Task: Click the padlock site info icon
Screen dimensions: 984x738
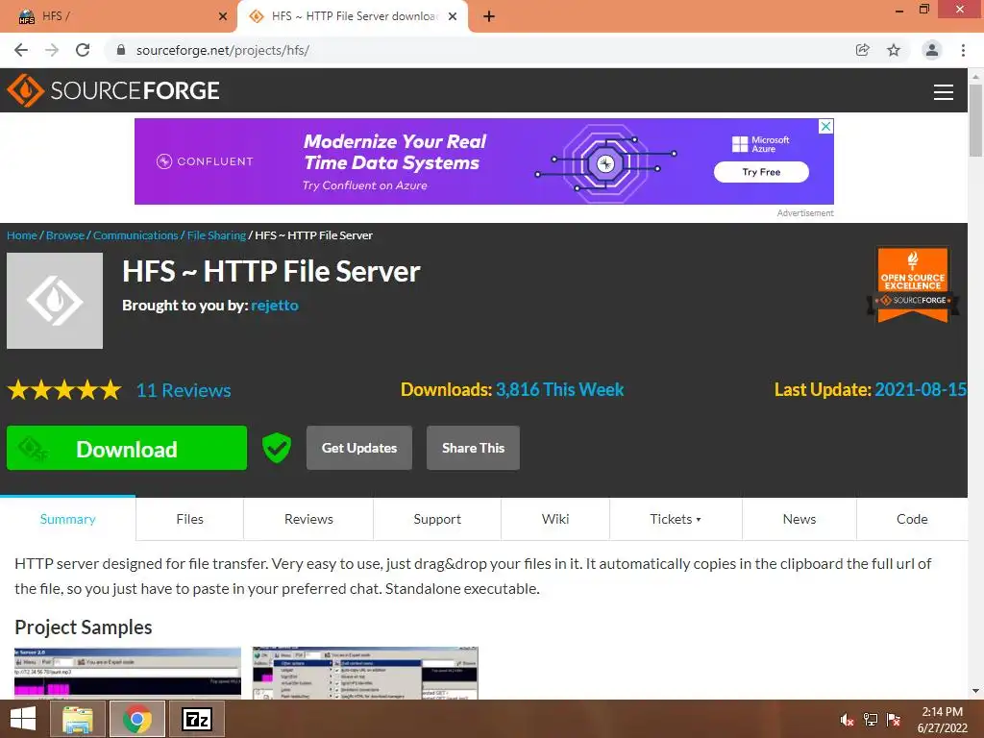Action: click(x=121, y=50)
